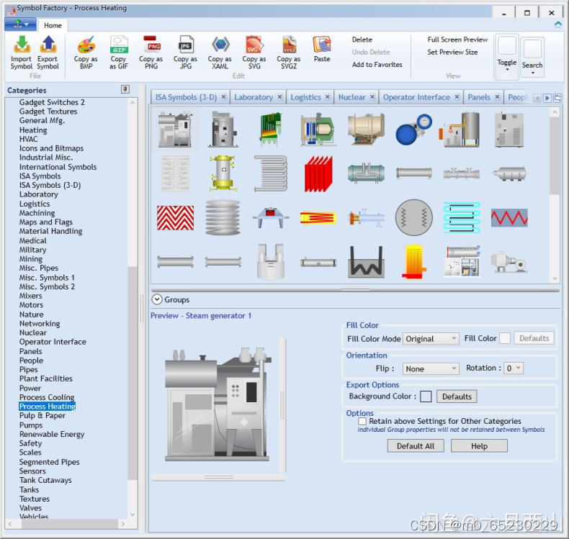Switch to the Nuclear tab
Image resolution: width=569 pixels, height=539 pixels.
pyautogui.click(x=351, y=97)
